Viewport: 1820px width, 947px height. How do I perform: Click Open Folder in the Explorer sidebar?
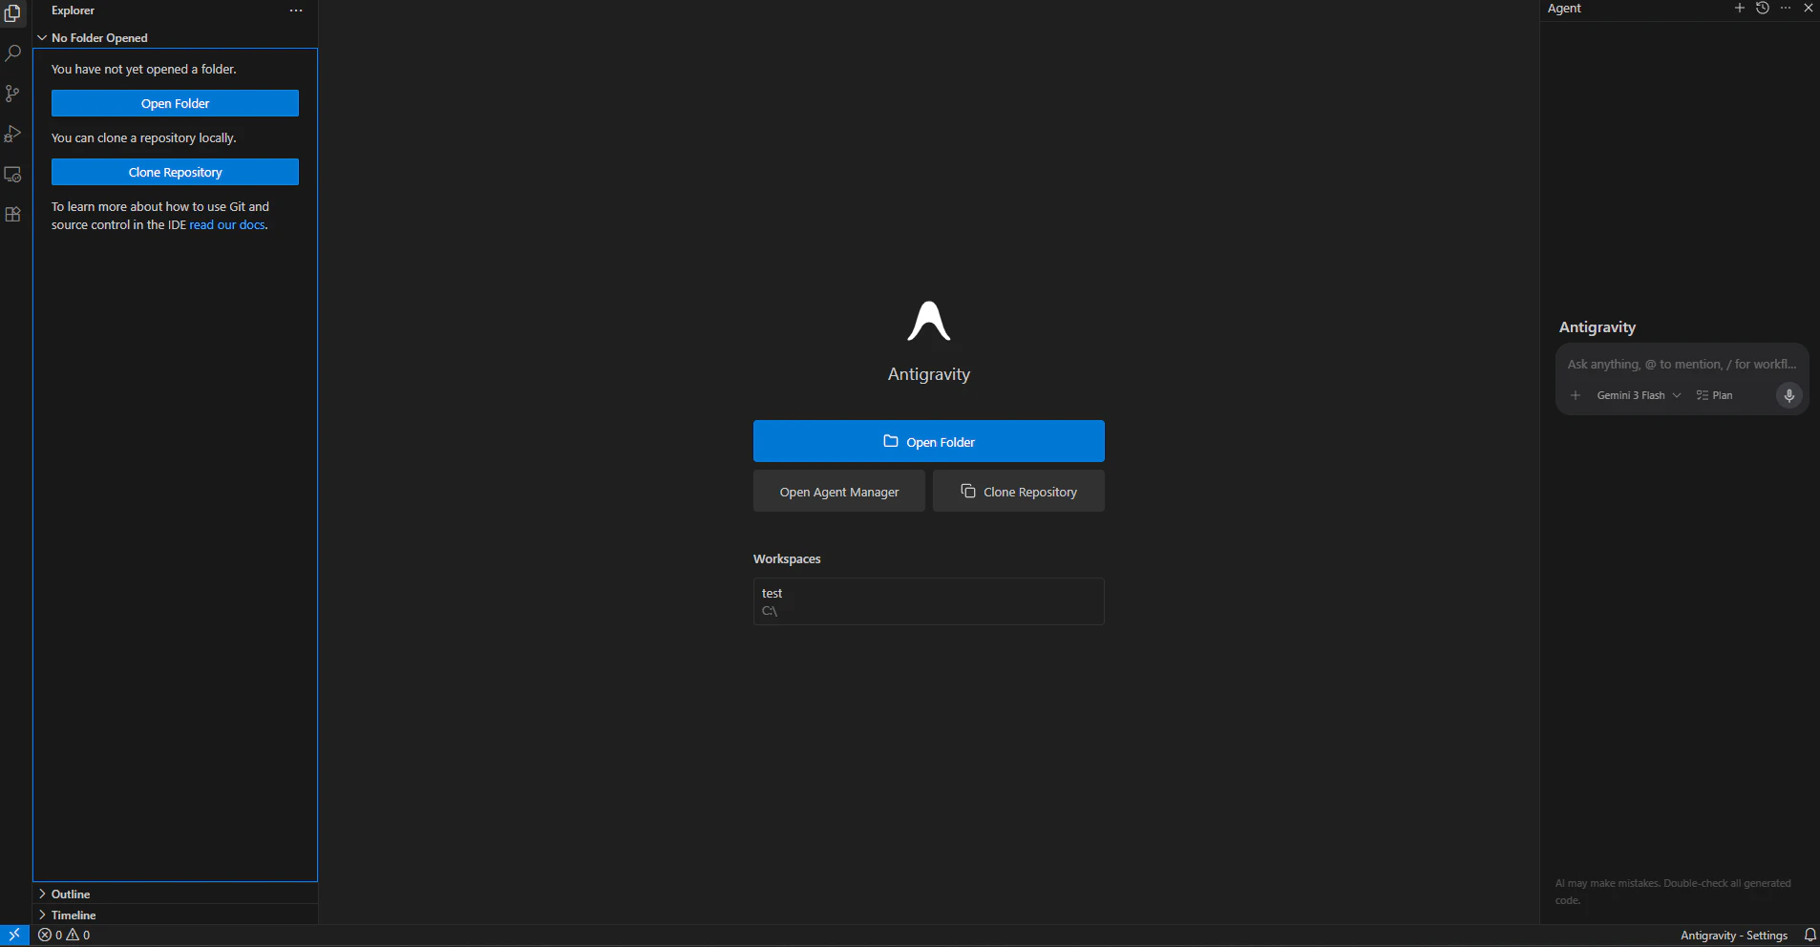(x=175, y=103)
